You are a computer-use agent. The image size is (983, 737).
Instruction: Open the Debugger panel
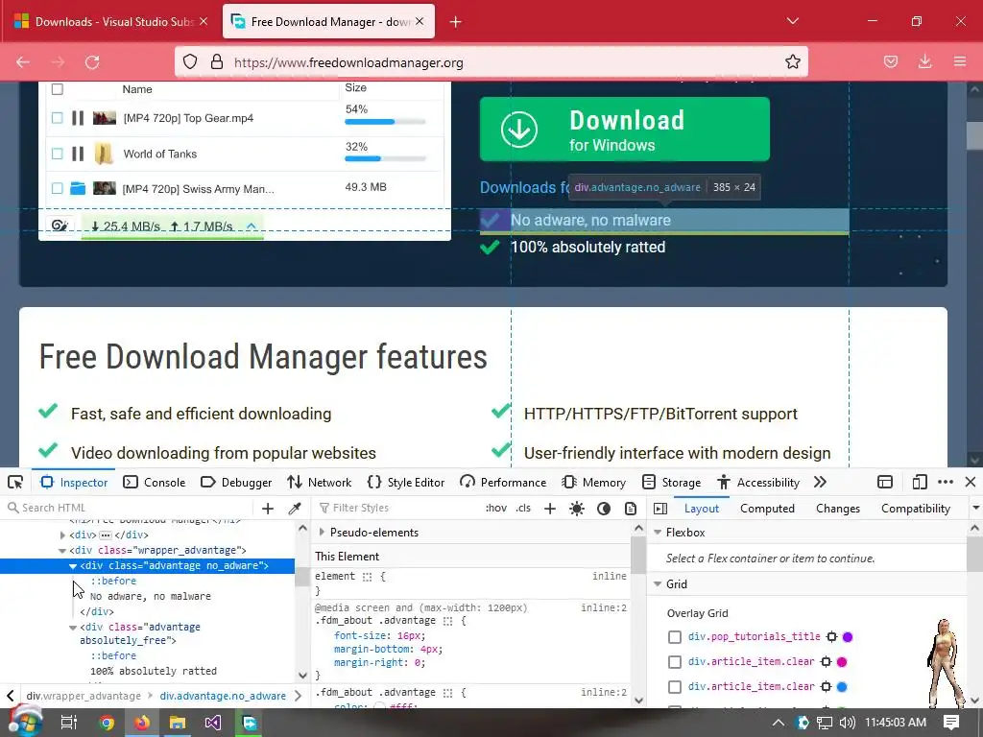[236, 482]
